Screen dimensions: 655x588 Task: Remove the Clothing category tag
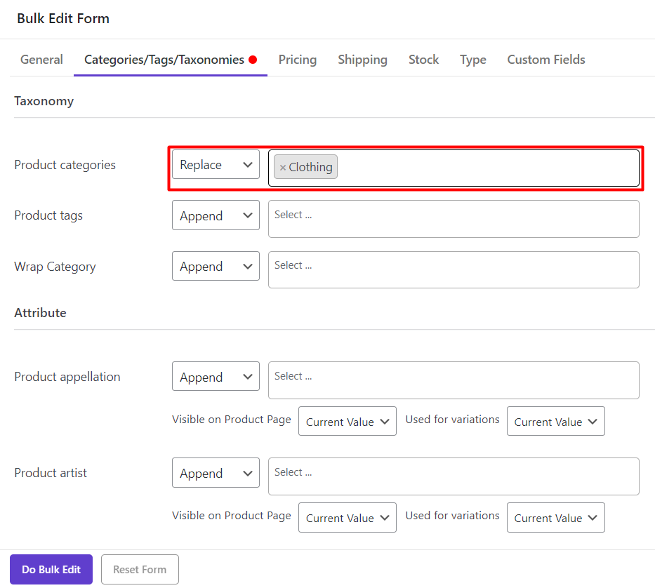point(283,168)
